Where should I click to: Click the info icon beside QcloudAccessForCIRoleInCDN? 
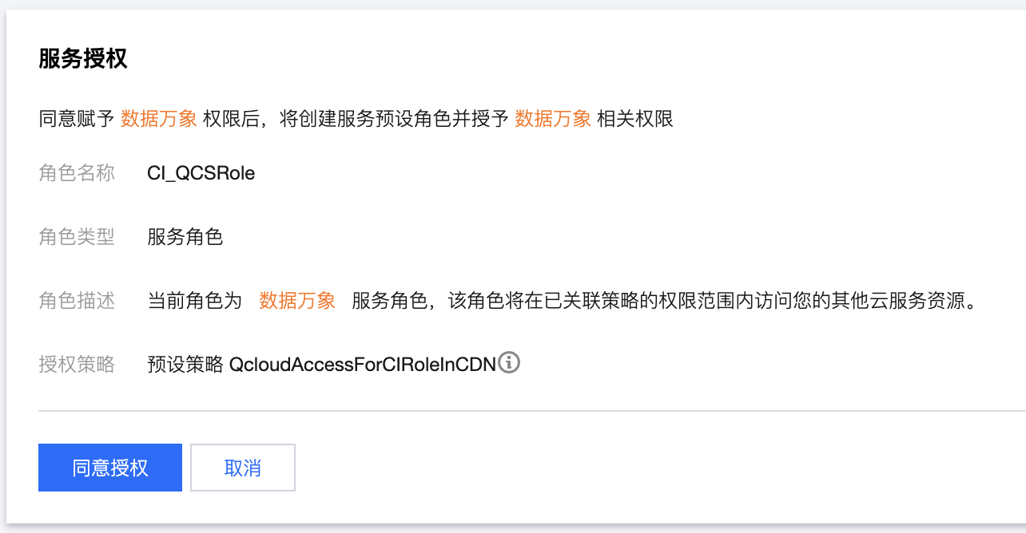509,363
